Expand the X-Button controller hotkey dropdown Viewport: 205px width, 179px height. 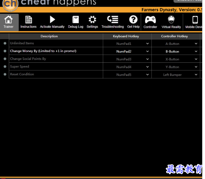[x=196, y=59]
